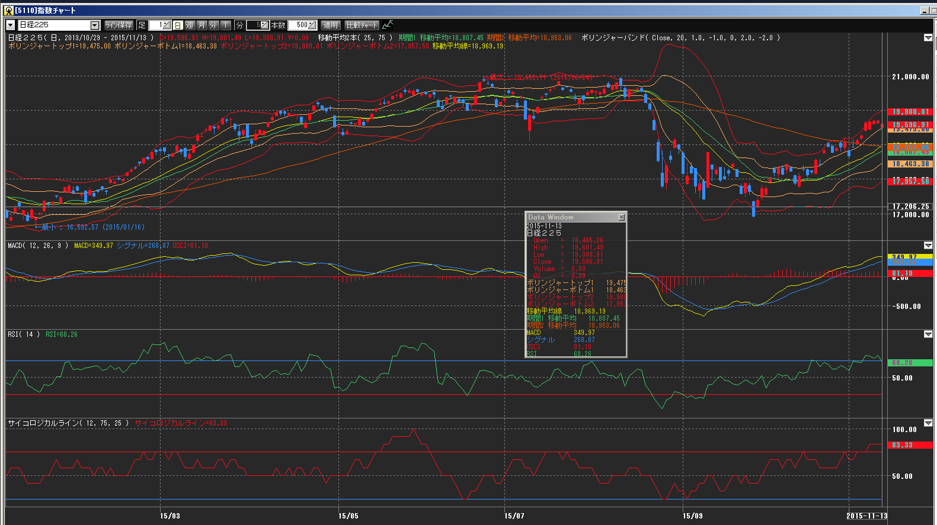This screenshot has height=525, width=937.
Task: Open the calculator beside the 足 value field
Action: (x=167, y=25)
